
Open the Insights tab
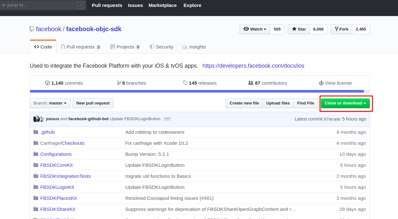click(x=194, y=47)
